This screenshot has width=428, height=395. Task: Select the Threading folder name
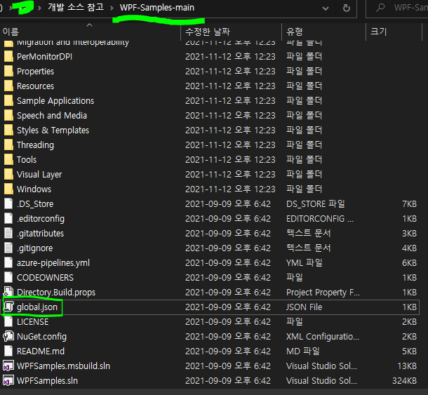pos(35,145)
